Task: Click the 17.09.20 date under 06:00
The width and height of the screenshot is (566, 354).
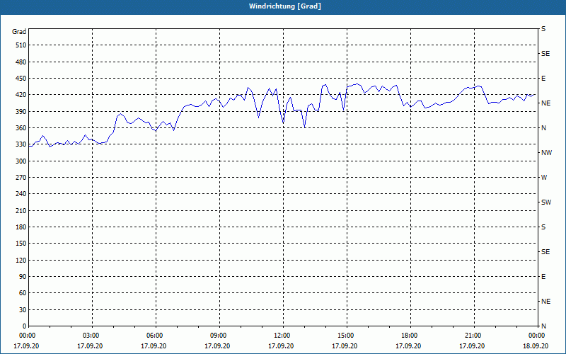Action: pyautogui.click(x=154, y=346)
